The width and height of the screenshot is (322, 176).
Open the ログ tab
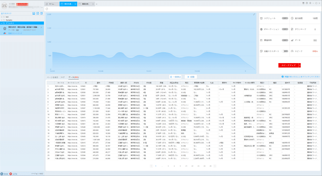[63, 77]
